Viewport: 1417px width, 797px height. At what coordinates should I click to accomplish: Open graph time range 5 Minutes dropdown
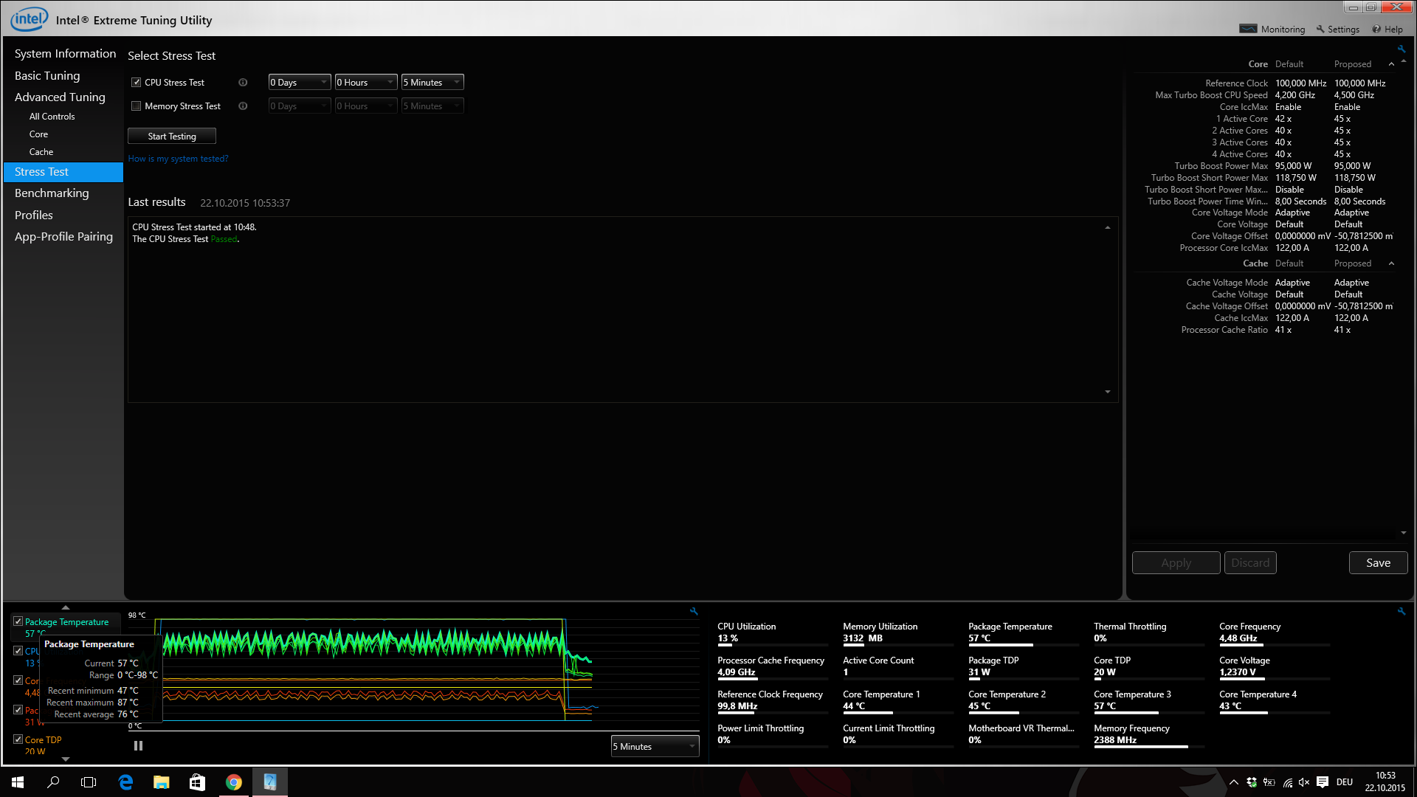click(655, 747)
